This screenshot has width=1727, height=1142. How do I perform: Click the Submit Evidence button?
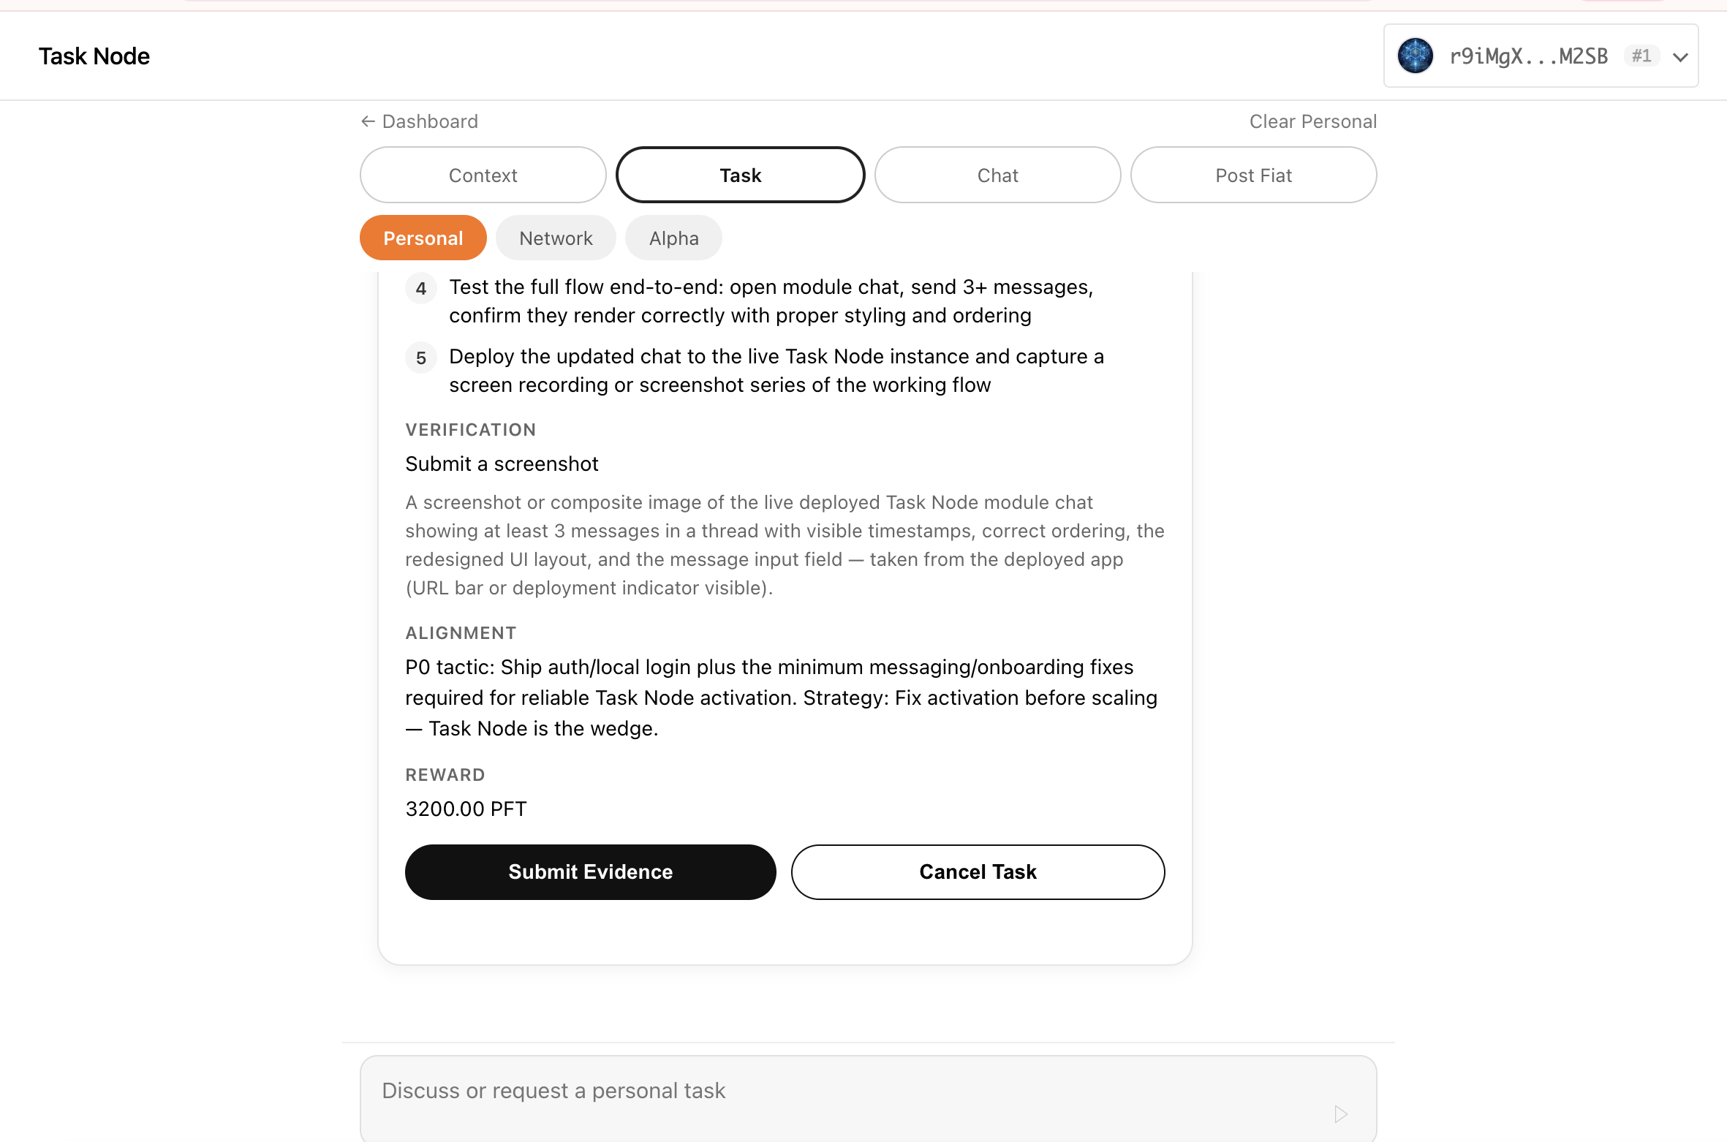[x=590, y=871]
